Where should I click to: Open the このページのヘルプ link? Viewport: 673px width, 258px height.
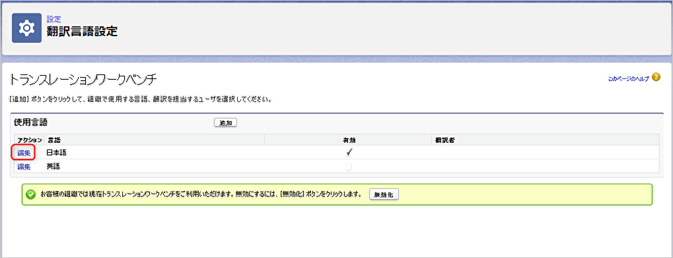click(x=629, y=78)
